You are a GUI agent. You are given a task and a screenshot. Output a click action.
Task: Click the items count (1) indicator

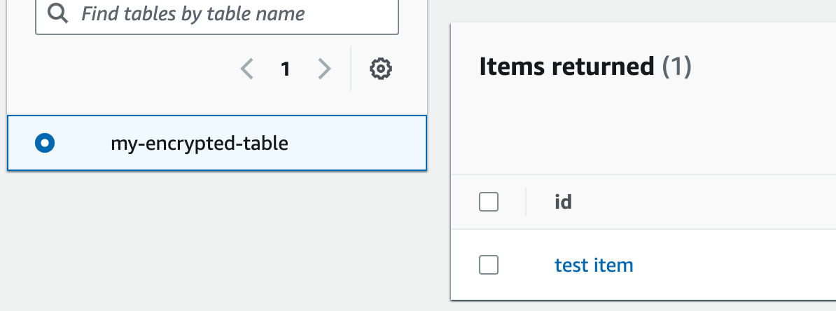click(677, 67)
